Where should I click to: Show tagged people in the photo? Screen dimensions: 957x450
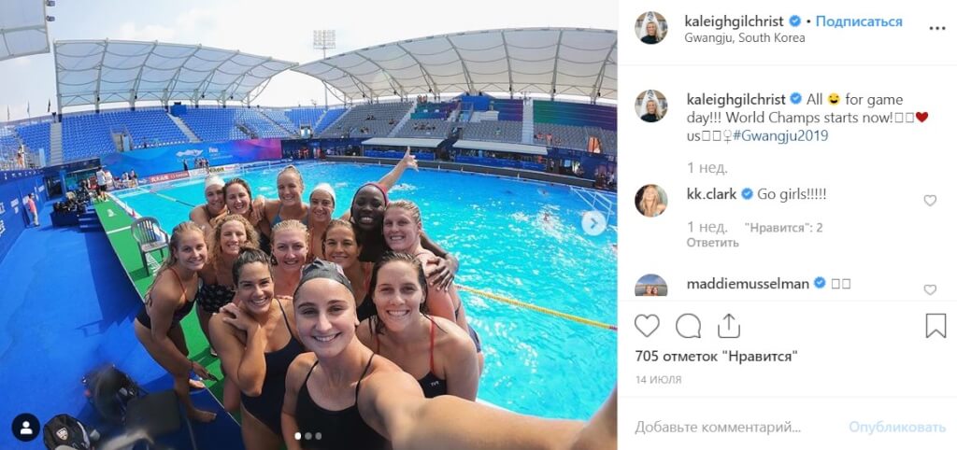pyautogui.click(x=26, y=428)
